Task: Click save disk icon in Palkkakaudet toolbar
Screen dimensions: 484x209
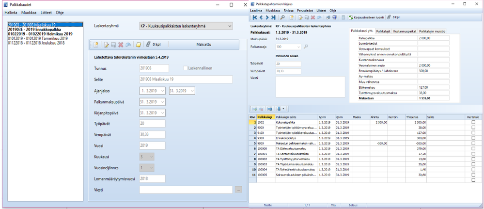Action: click(113, 45)
